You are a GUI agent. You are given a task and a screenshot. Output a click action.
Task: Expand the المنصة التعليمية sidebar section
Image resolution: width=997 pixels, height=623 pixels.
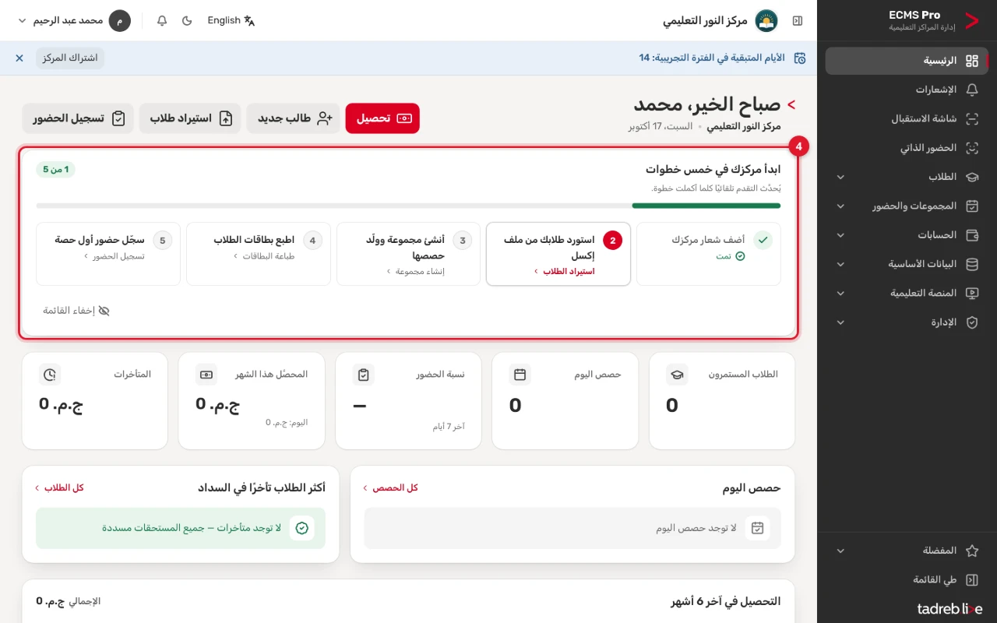(907, 294)
